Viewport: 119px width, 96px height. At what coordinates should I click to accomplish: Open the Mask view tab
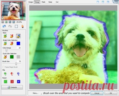coord(43,2)
